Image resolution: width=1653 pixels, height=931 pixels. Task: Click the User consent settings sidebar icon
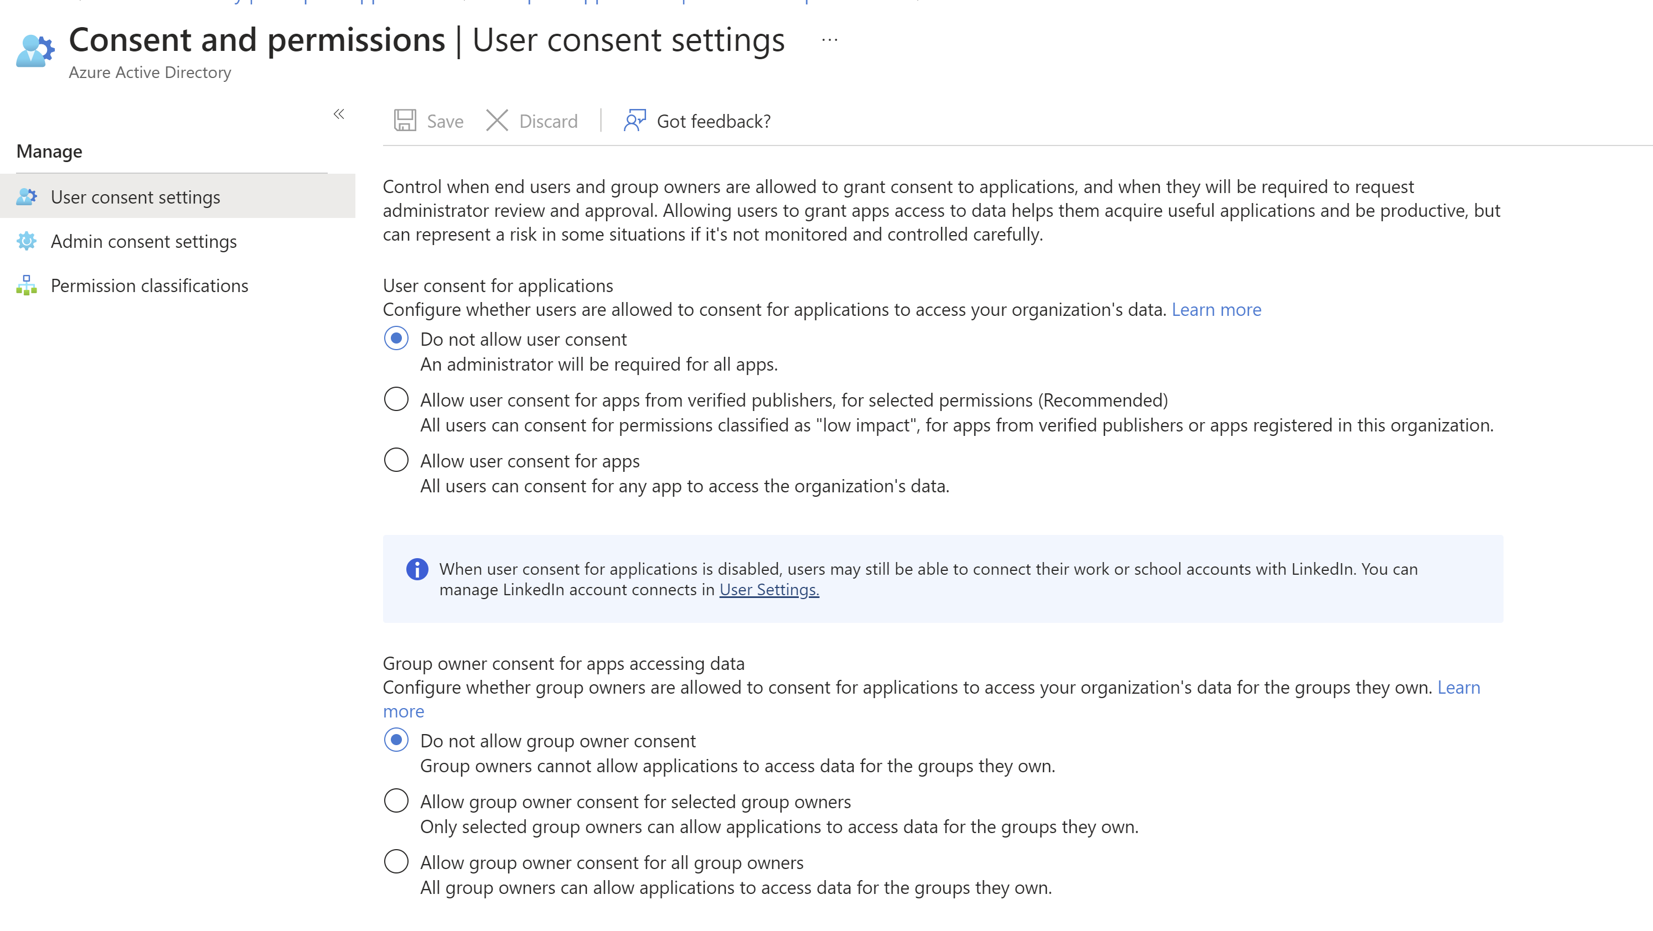pyautogui.click(x=27, y=197)
